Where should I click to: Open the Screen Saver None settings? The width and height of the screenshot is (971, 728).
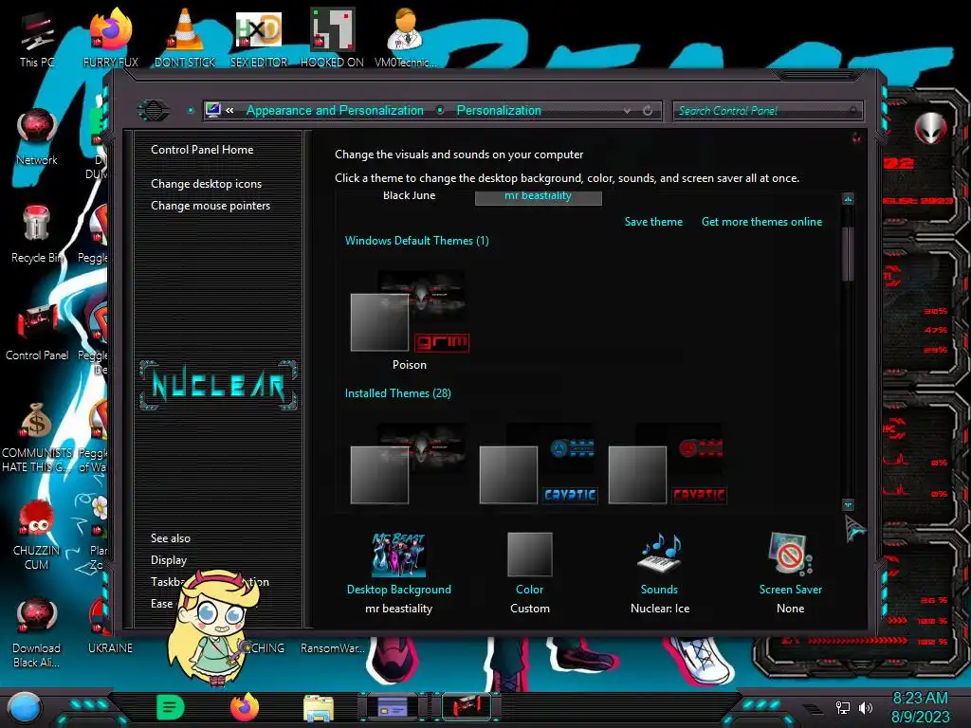pyautogui.click(x=790, y=573)
